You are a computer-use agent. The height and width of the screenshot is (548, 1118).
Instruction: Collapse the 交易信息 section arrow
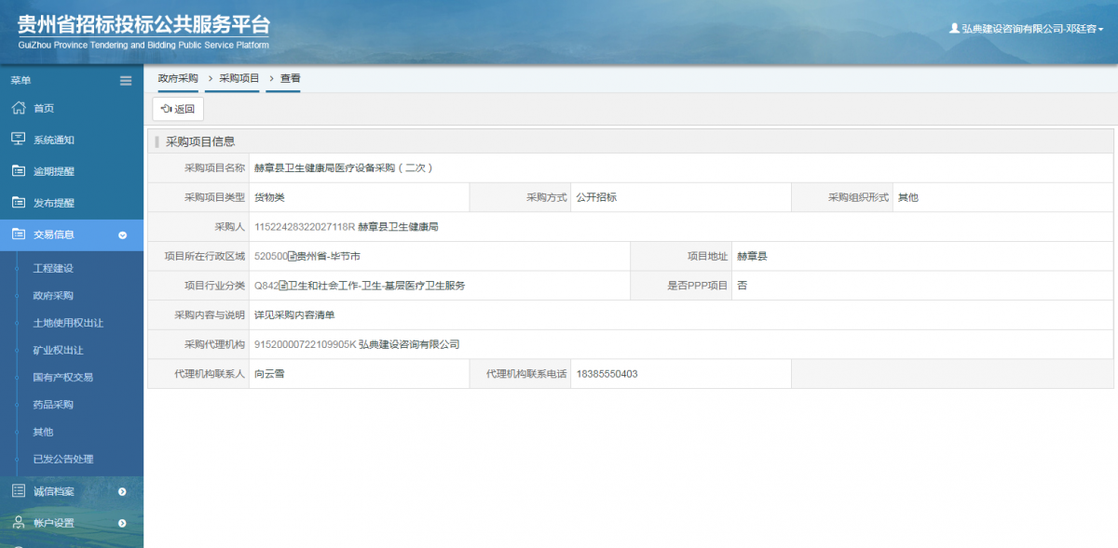(122, 235)
